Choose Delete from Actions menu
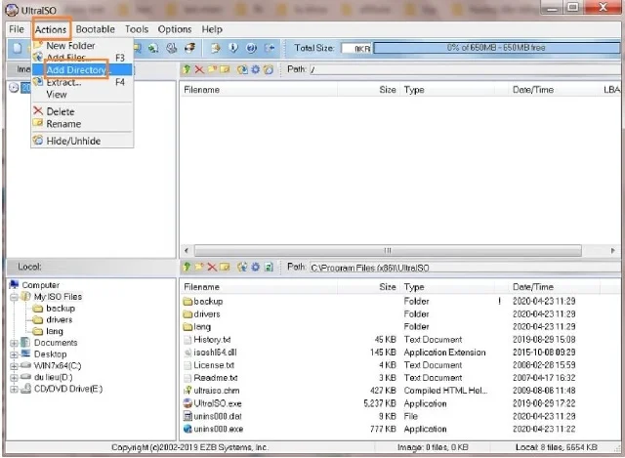The width and height of the screenshot is (625, 458). (82, 111)
